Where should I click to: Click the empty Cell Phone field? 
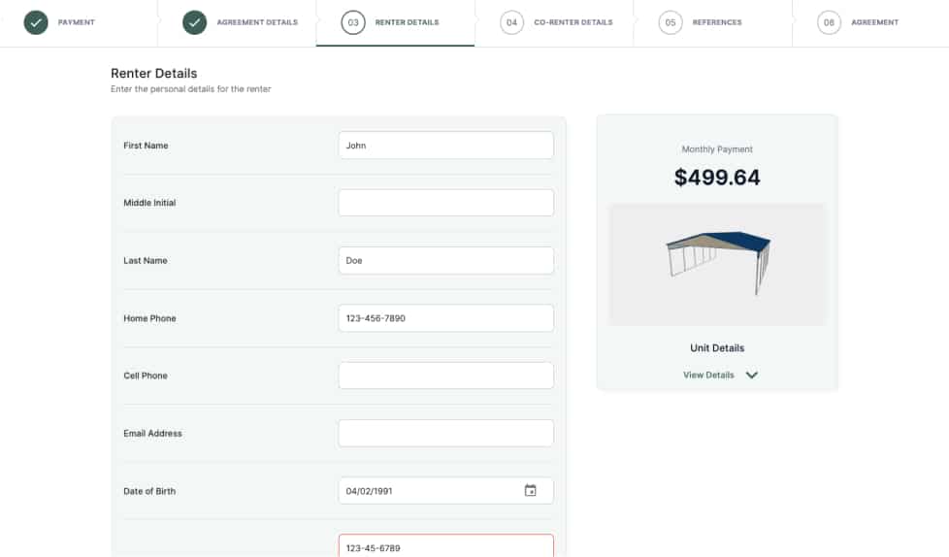click(x=446, y=376)
